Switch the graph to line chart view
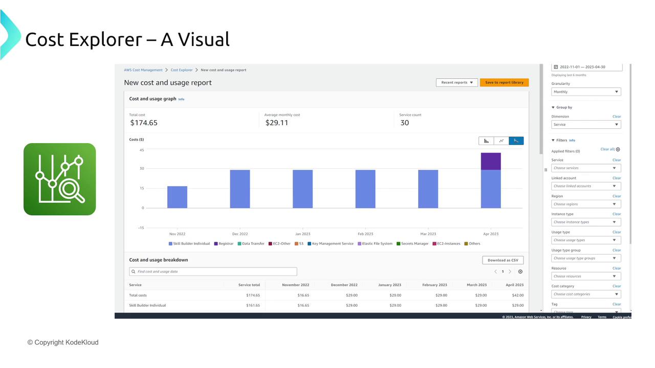655x368 pixels. tap(501, 141)
